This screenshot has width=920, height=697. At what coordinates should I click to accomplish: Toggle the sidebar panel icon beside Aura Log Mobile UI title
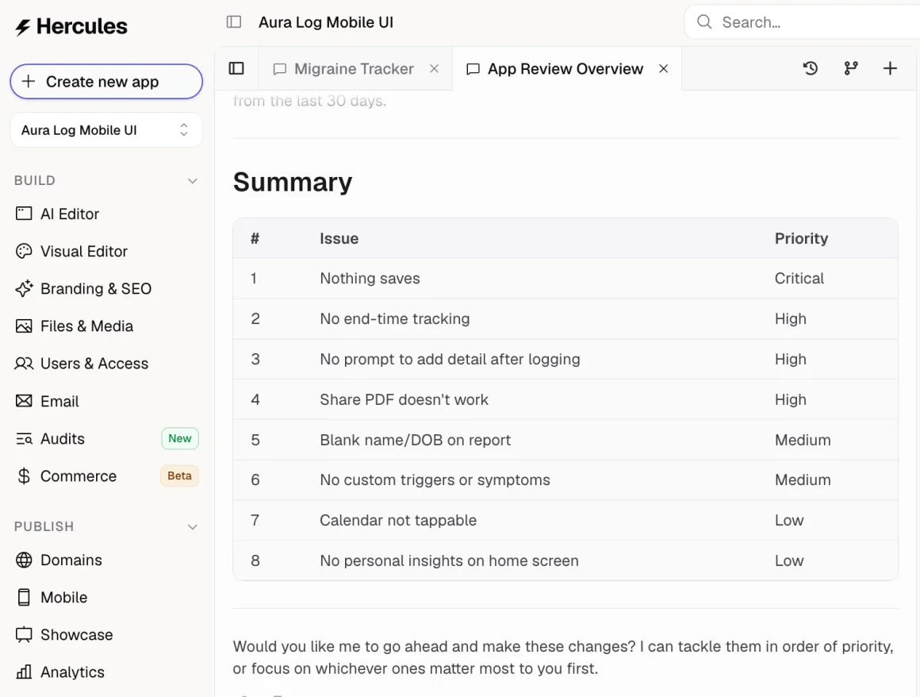click(x=234, y=22)
